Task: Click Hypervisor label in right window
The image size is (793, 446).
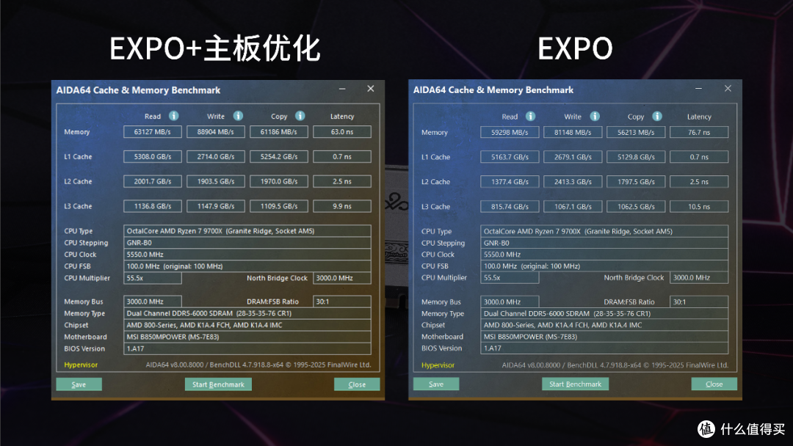Action: 438,365
